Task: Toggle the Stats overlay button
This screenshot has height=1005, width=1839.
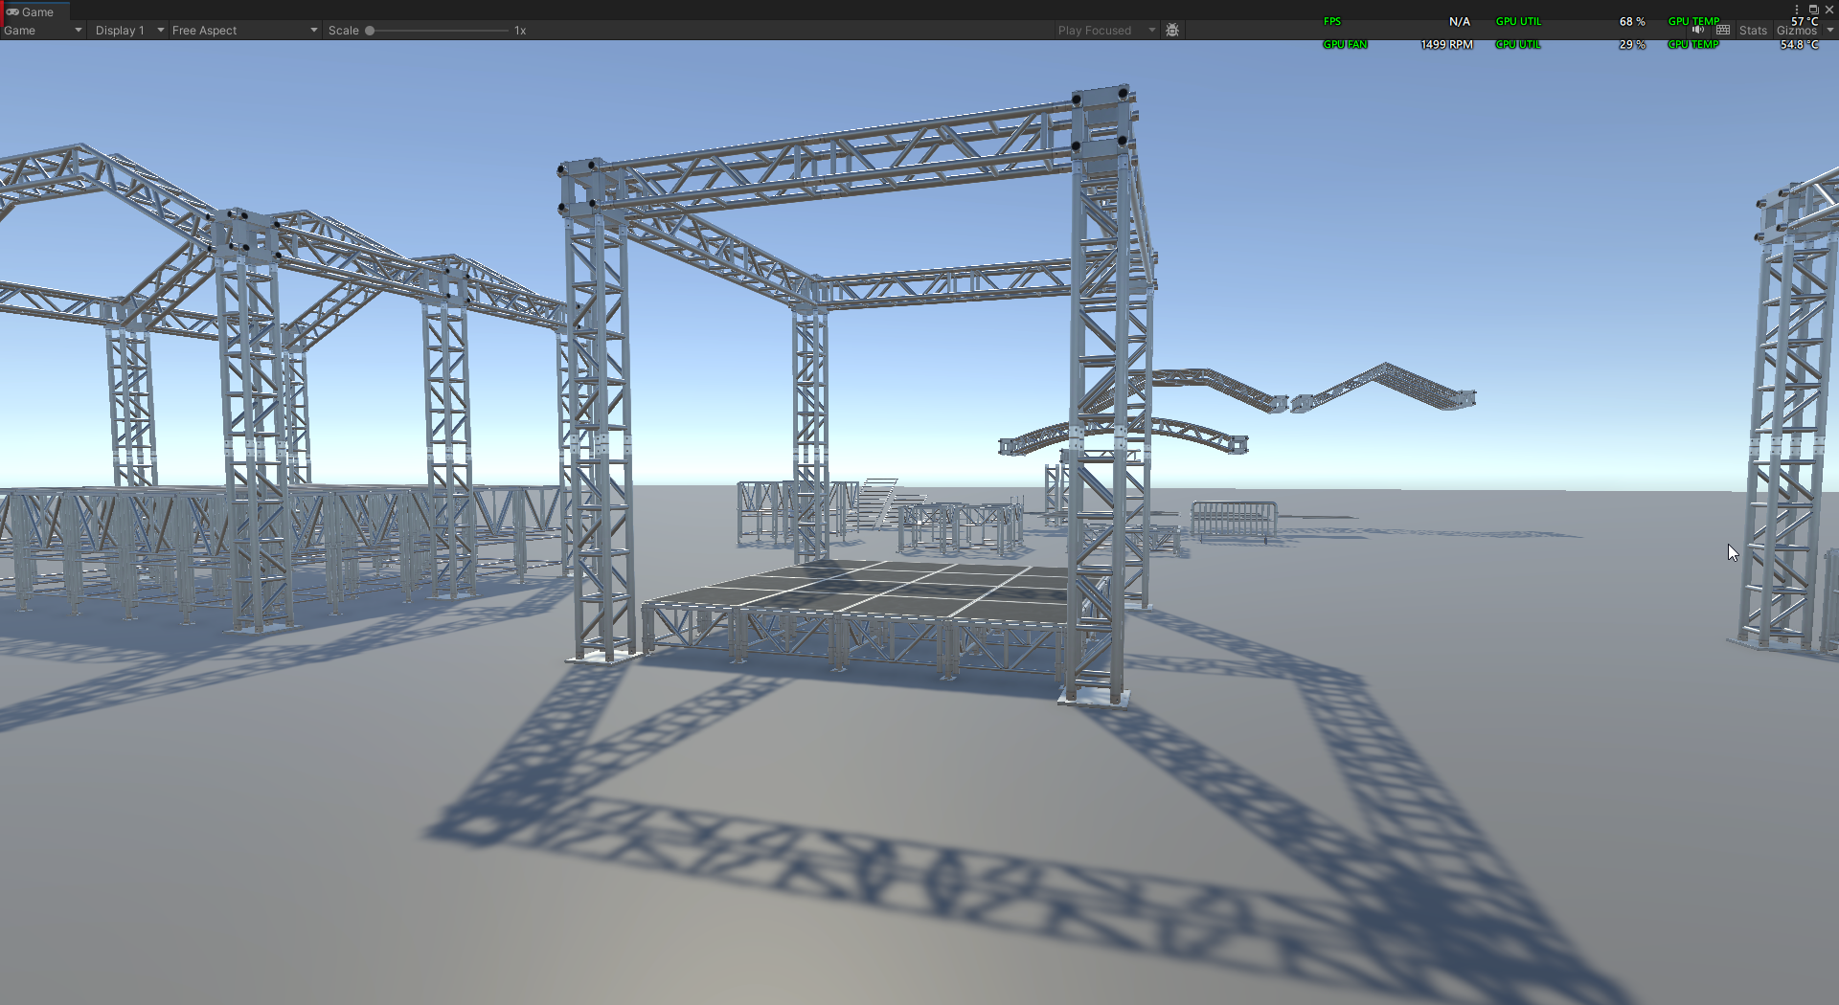Action: point(1753,31)
